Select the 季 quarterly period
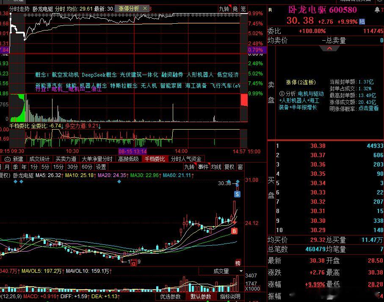This screenshot has height=302, width=384. tap(15, 167)
